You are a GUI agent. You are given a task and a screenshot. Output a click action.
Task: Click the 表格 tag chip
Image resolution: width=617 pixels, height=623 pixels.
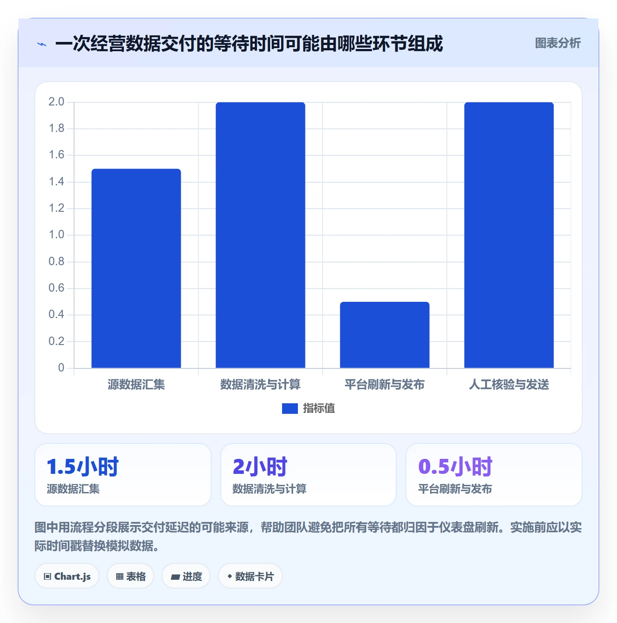(x=130, y=576)
